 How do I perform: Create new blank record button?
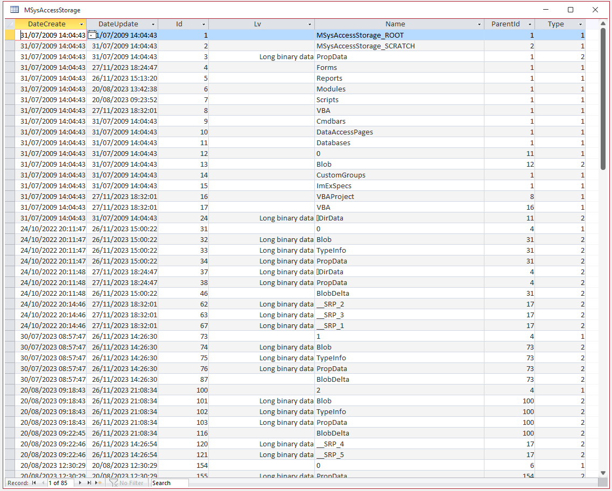[x=99, y=483]
